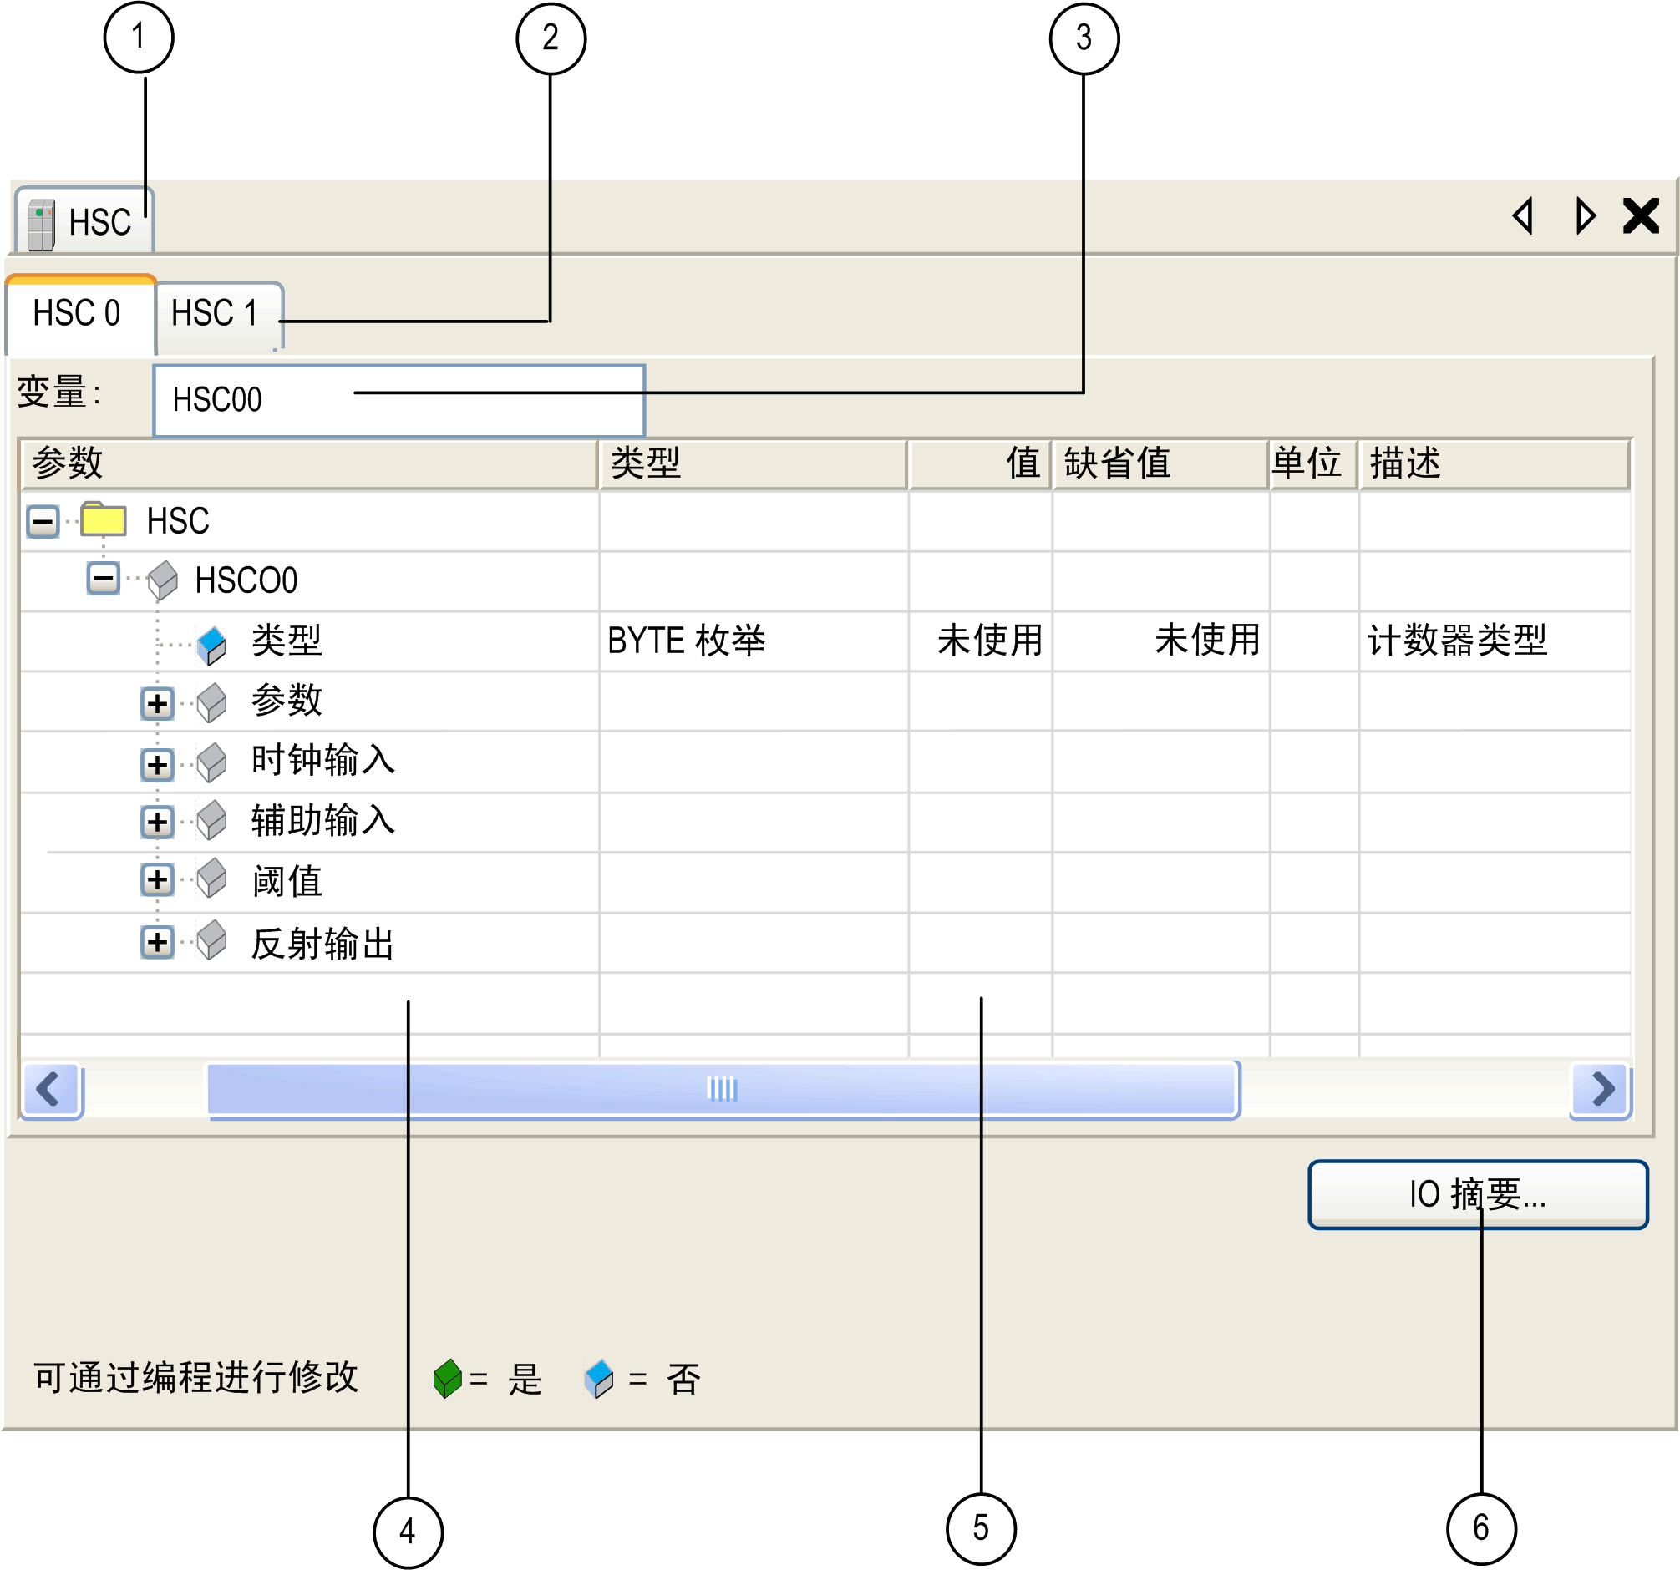Open the IO 摘要 dialog
The height and width of the screenshot is (1570, 1680).
[x=1477, y=1194]
